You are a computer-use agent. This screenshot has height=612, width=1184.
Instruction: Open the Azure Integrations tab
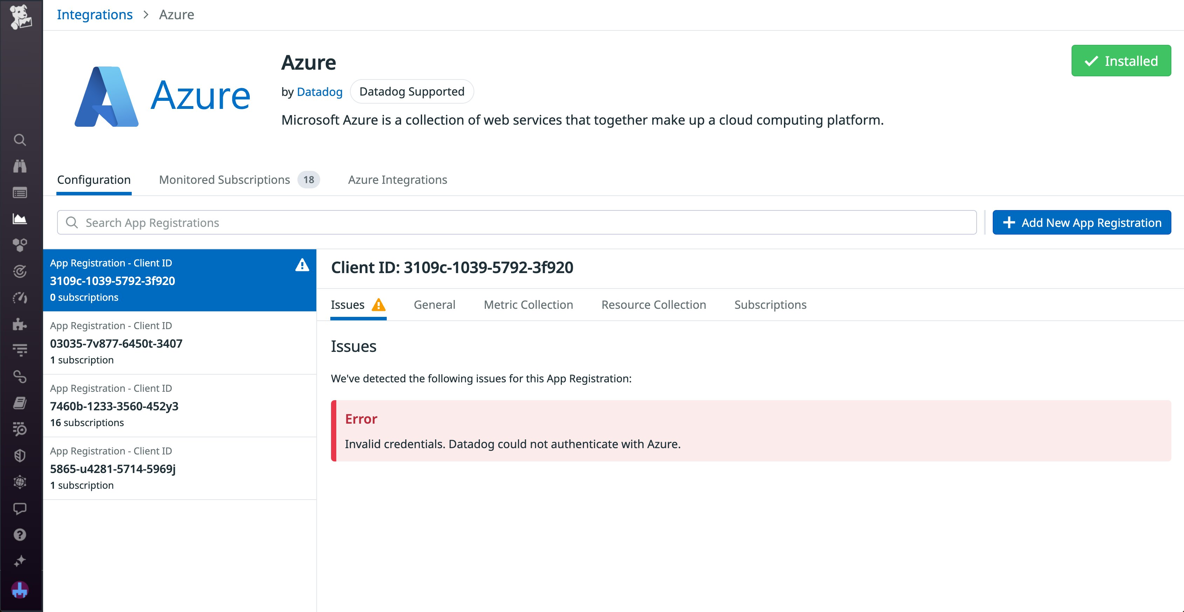(397, 180)
